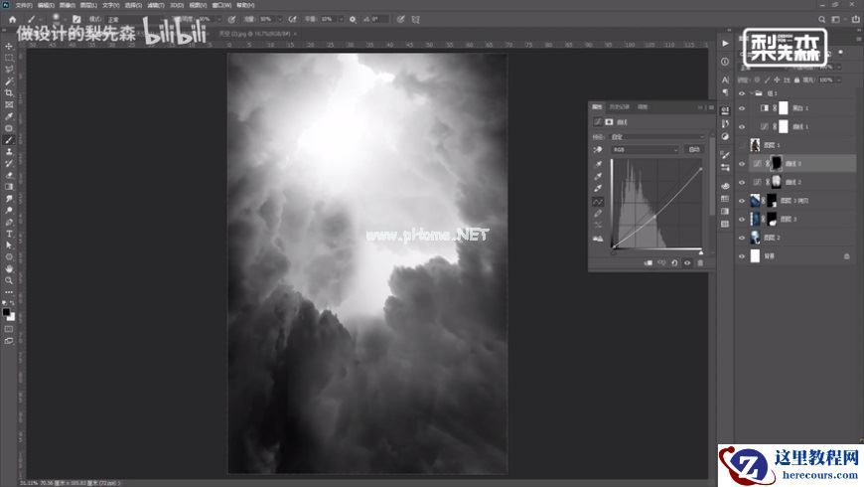Screen dimensions: 864x487
Task: Collapse the 组 1 layer group
Action: [x=752, y=93]
